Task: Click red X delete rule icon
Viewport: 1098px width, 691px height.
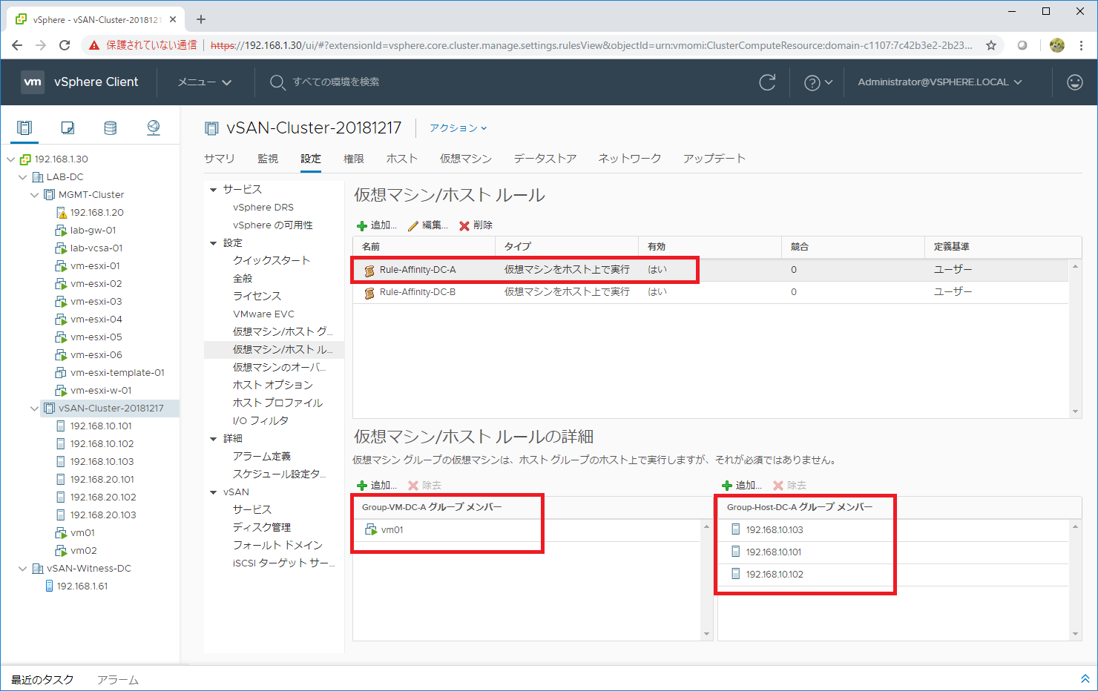Action: point(464,225)
